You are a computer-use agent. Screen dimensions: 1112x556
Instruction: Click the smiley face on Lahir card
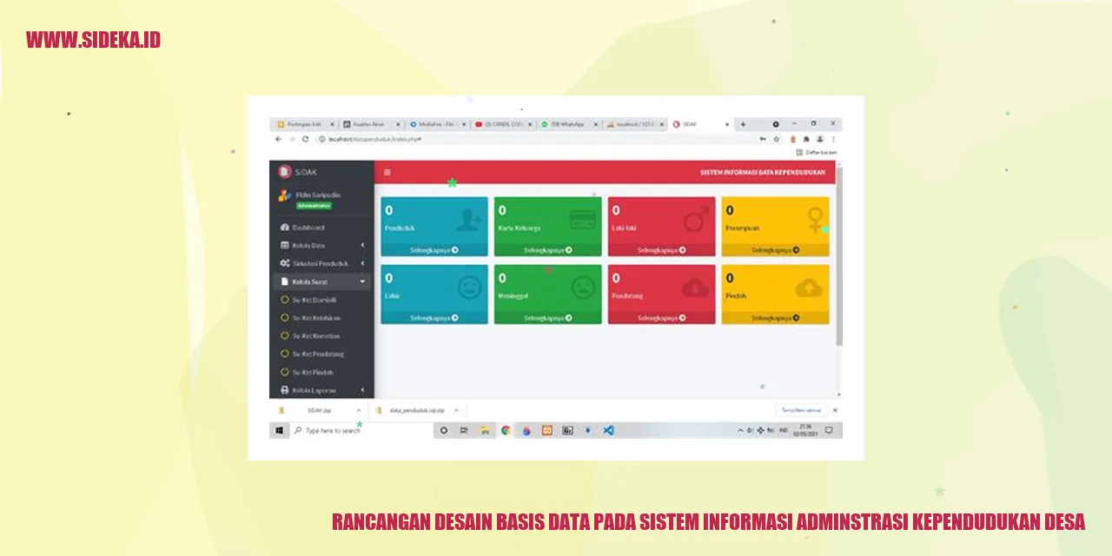[469, 288]
